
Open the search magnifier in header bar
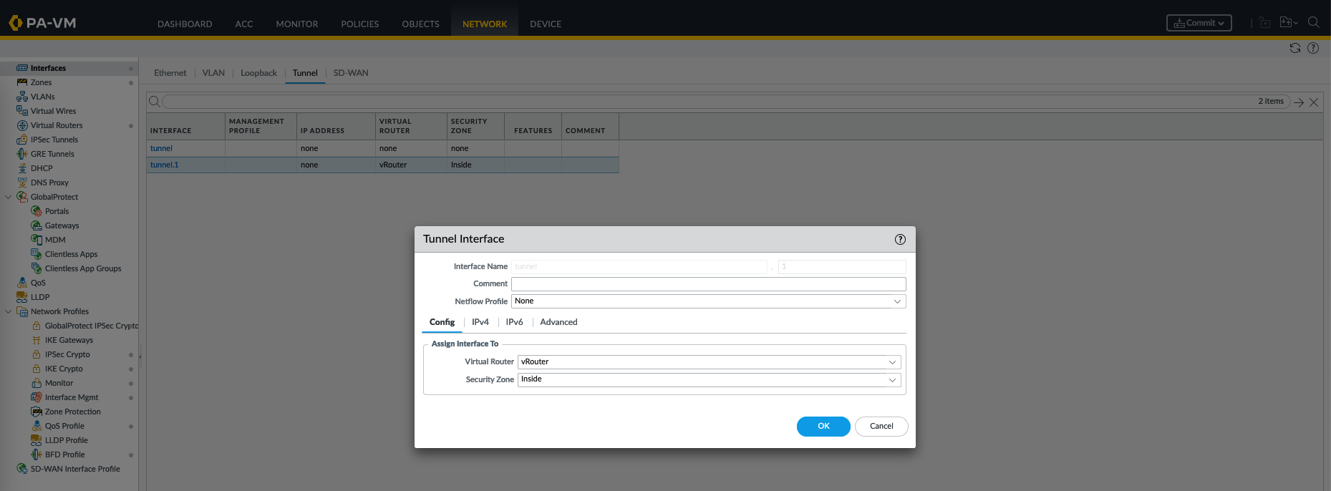[1313, 23]
